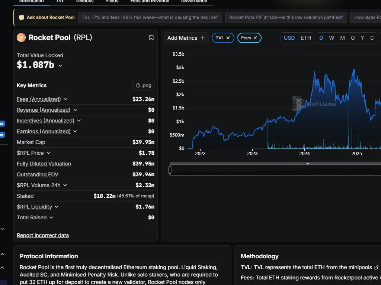The width and height of the screenshot is (381, 285).
Task: Set chart interval to Y yearly
Action: tap(362, 38)
